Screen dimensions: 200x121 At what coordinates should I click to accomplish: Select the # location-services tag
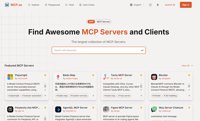[79, 96]
